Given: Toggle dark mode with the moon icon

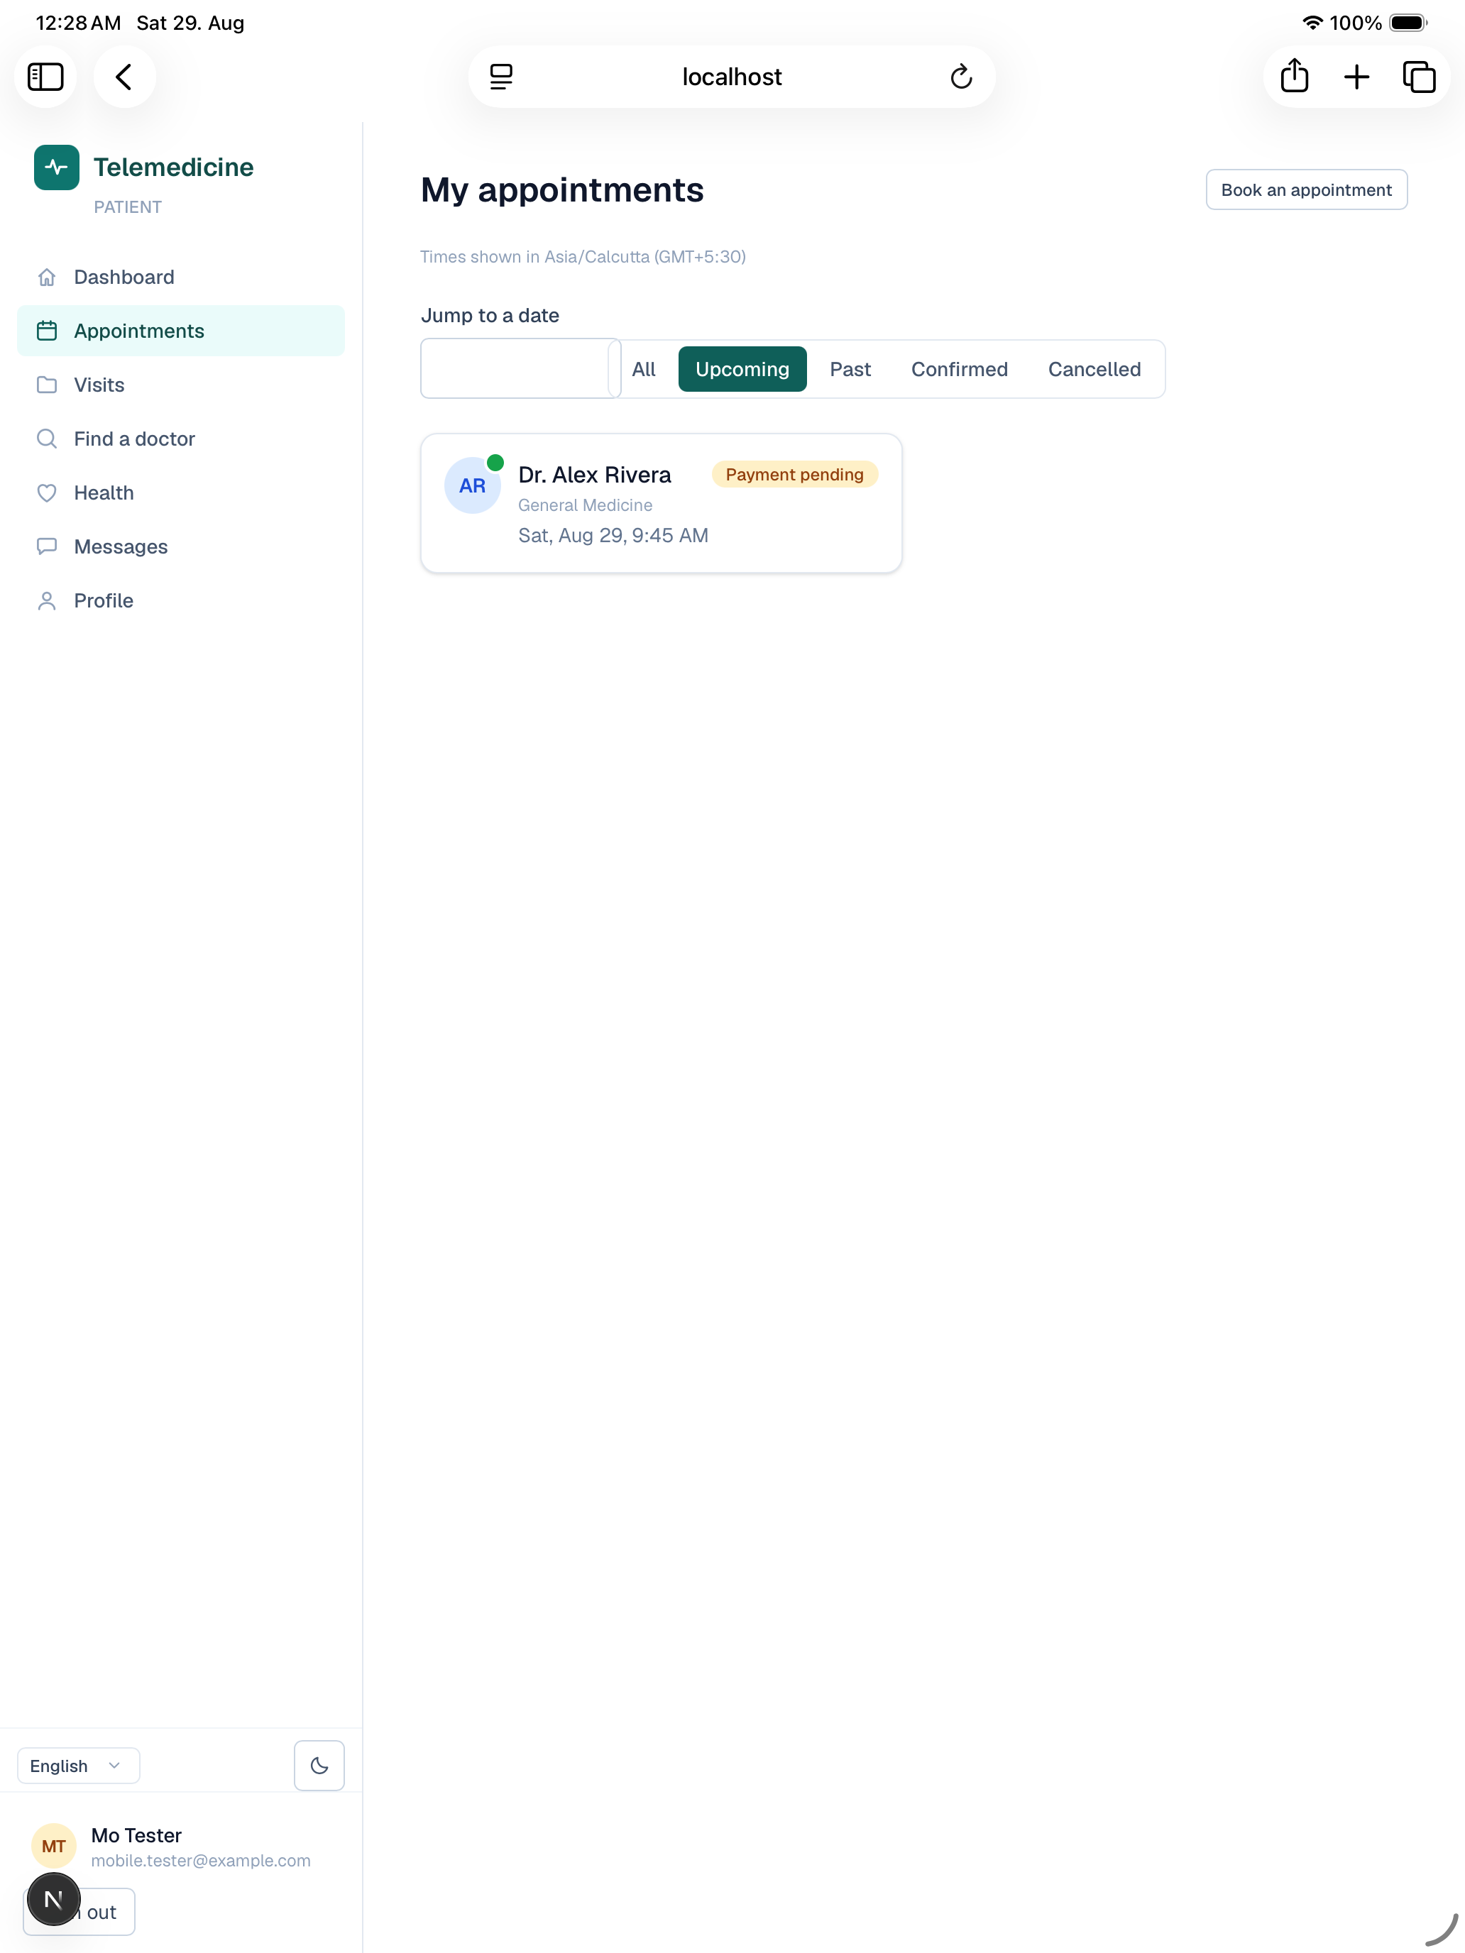Looking at the screenshot, I should pos(319,1766).
